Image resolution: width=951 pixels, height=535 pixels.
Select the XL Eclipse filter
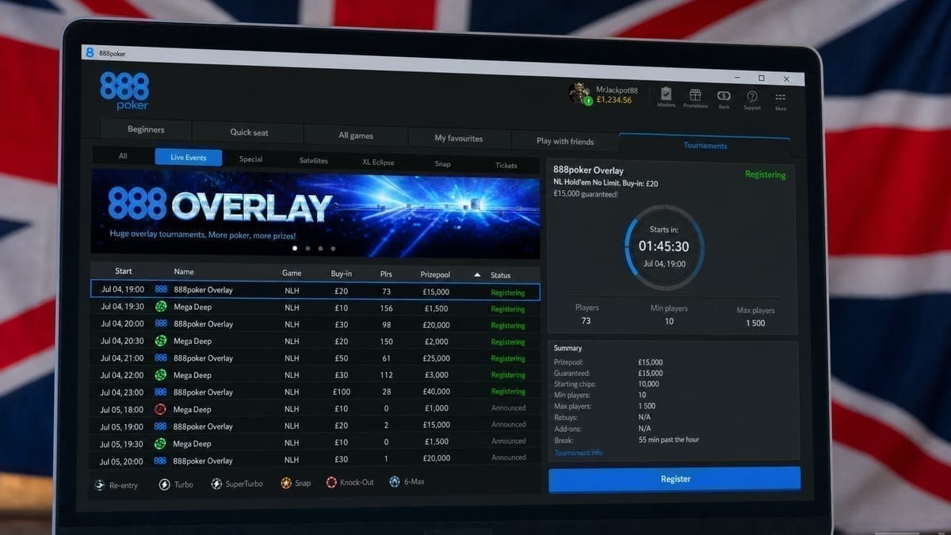coord(378,162)
